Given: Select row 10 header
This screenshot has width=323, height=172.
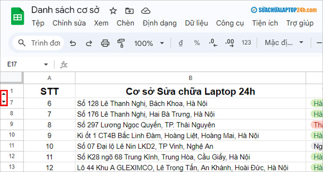Looking at the screenshot, I should click(12, 135).
